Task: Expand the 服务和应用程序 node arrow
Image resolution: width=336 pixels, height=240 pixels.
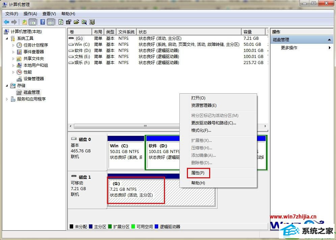Action: point(7,99)
